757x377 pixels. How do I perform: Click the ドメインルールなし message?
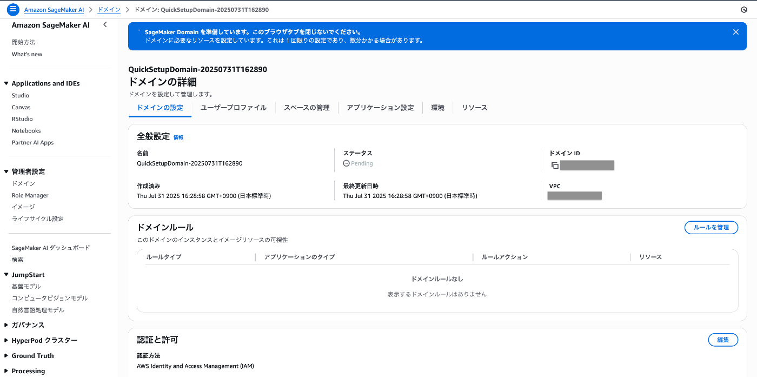(437, 279)
